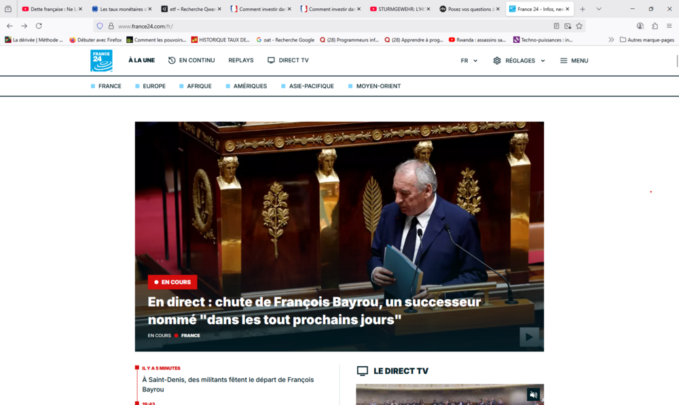Open the REPLAYS menu item

(240, 60)
